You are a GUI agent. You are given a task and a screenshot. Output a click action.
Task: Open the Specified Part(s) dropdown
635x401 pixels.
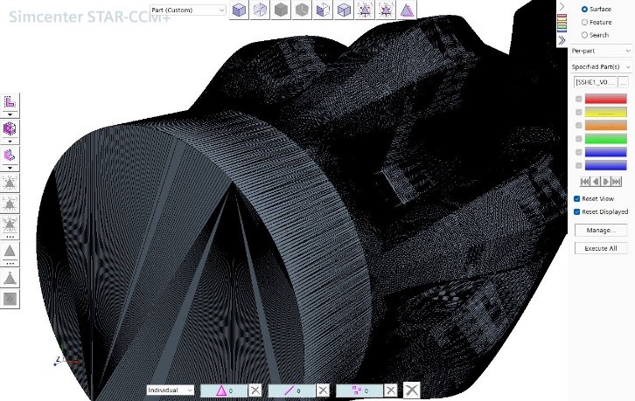point(600,66)
